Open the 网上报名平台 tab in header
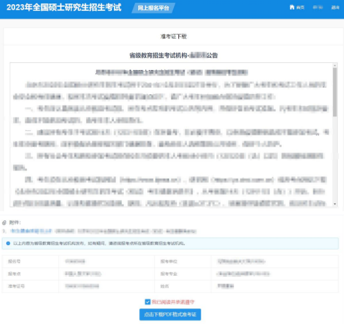The width and height of the screenshot is (344, 324). coord(154,8)
